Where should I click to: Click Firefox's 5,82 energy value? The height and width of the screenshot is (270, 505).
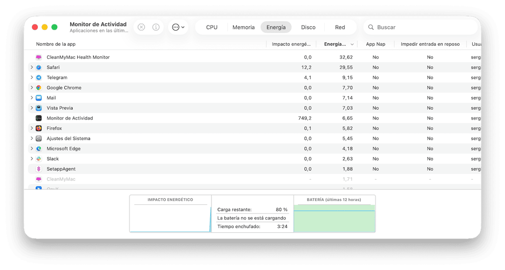click(x=348, y=128)
